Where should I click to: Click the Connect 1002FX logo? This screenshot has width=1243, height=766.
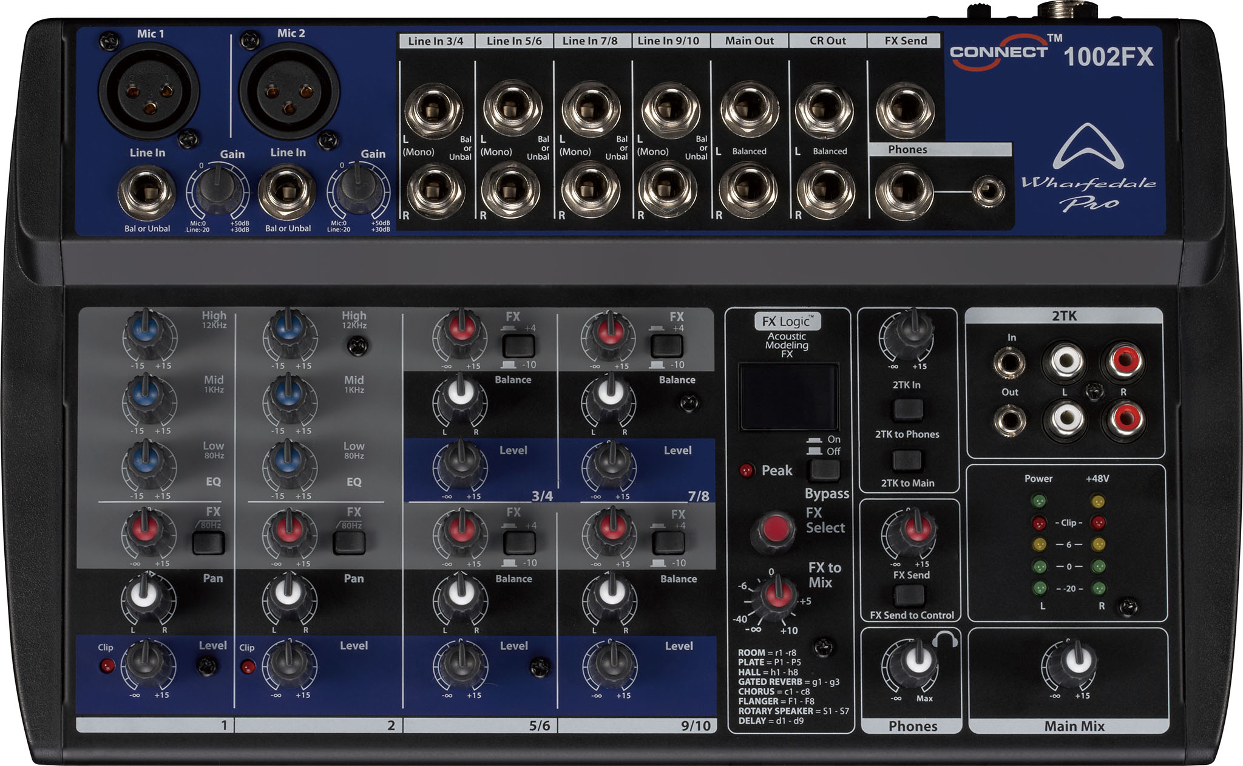[1052, 53]
